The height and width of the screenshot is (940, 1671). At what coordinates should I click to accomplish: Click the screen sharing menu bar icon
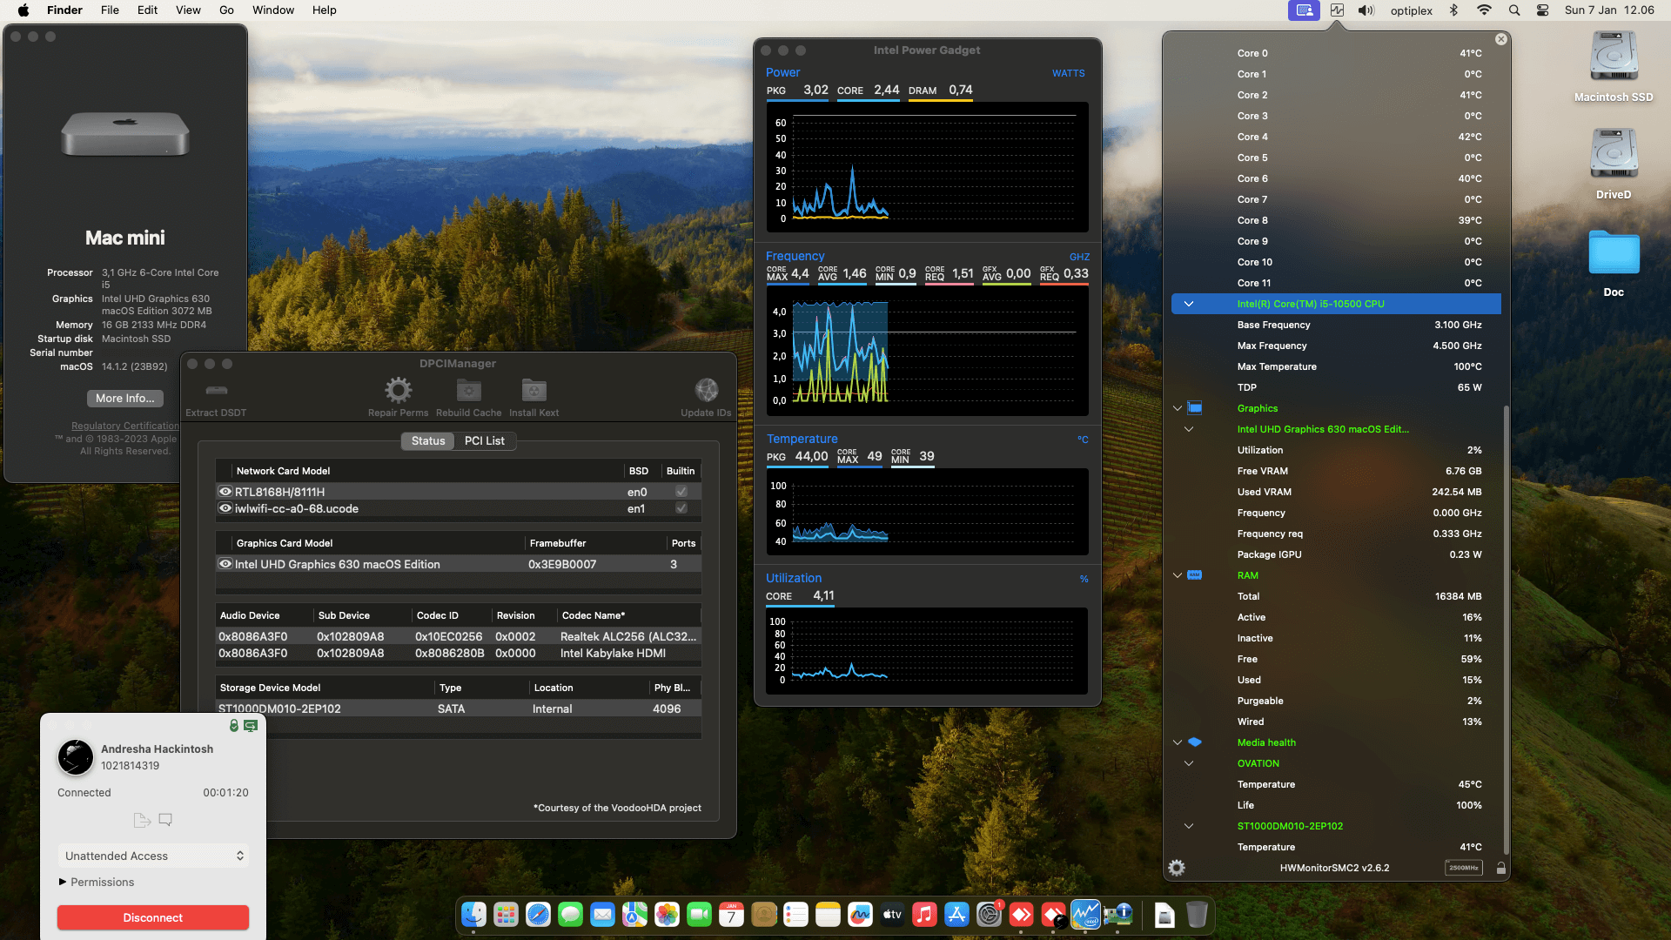point(1304,10)
